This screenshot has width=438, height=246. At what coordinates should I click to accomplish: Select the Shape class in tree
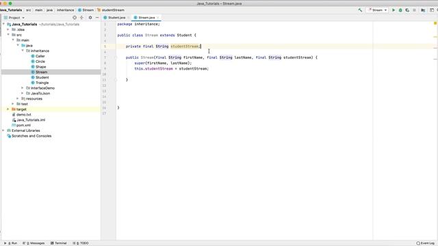point(40,67)
